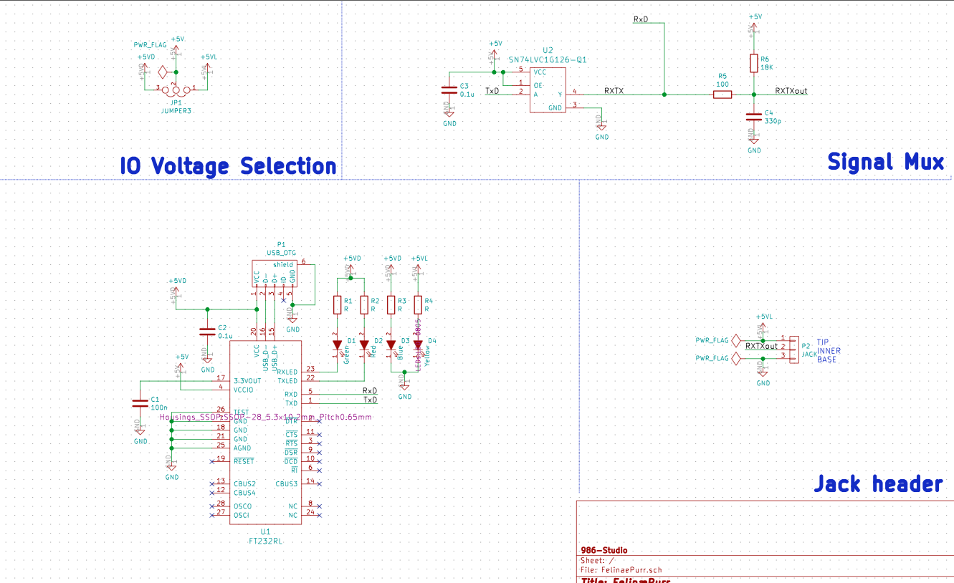Select the R6 18K pull-up resistor
The width and height of the screenshot is (954, 583).
(754, 63)
